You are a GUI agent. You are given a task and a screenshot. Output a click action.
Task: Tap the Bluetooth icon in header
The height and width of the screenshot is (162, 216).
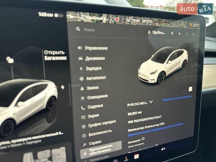coord(186,34)
